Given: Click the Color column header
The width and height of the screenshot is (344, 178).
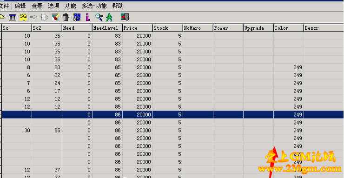Looking at the screenshot, I should coord(289,28).
